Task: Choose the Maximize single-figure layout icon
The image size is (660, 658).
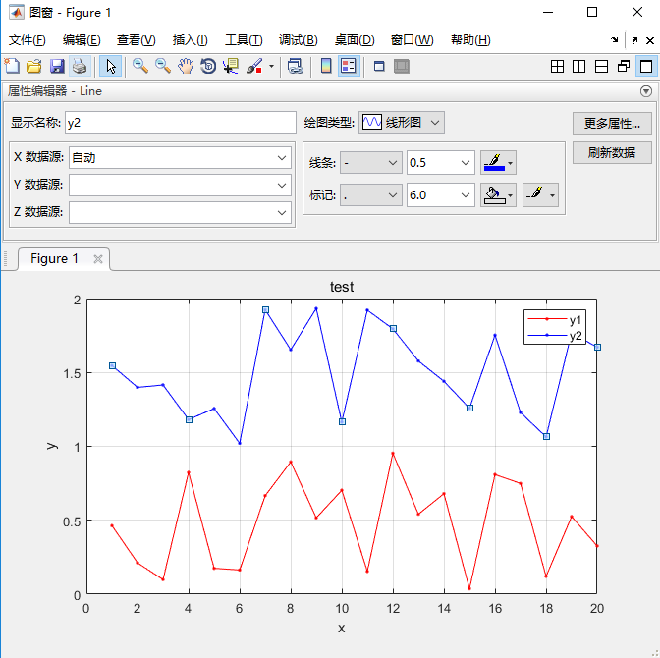Action: pyautogui.click(x=646, y=66)
